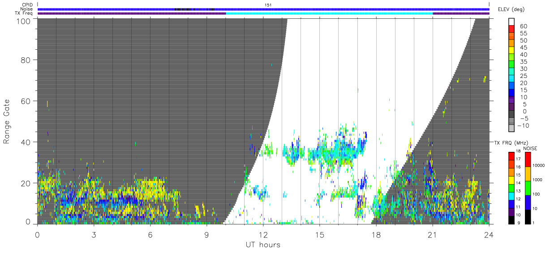Select the blue 15–20 elevation swatch
This screenshot has width=550, height=254.
(x=512, y=86)
